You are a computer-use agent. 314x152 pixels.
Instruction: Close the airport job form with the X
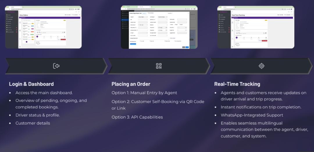(188, 13)
